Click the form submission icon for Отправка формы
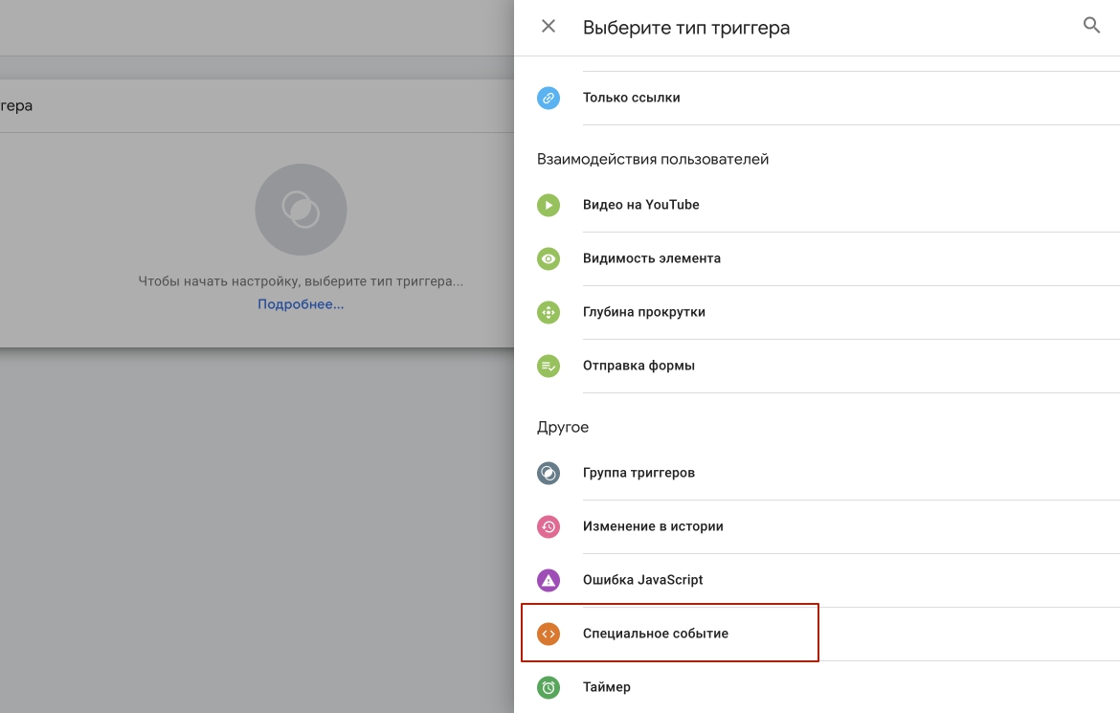 click(x=549, y=366)
